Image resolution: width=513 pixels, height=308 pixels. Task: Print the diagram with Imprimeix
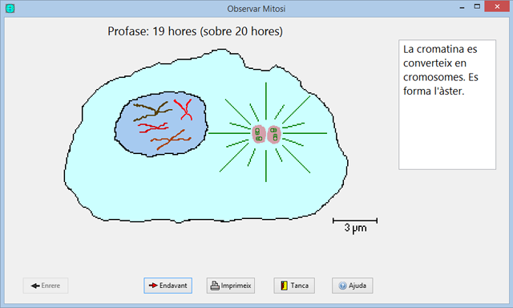pyautogui.click(x=231, y=286)
